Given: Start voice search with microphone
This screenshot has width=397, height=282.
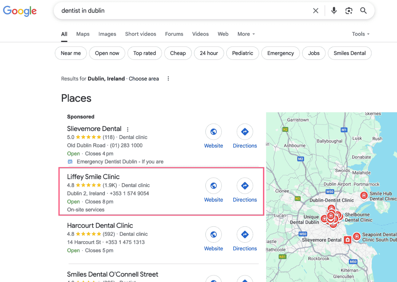Looking at the screenshot, I should tap(334, 11).
